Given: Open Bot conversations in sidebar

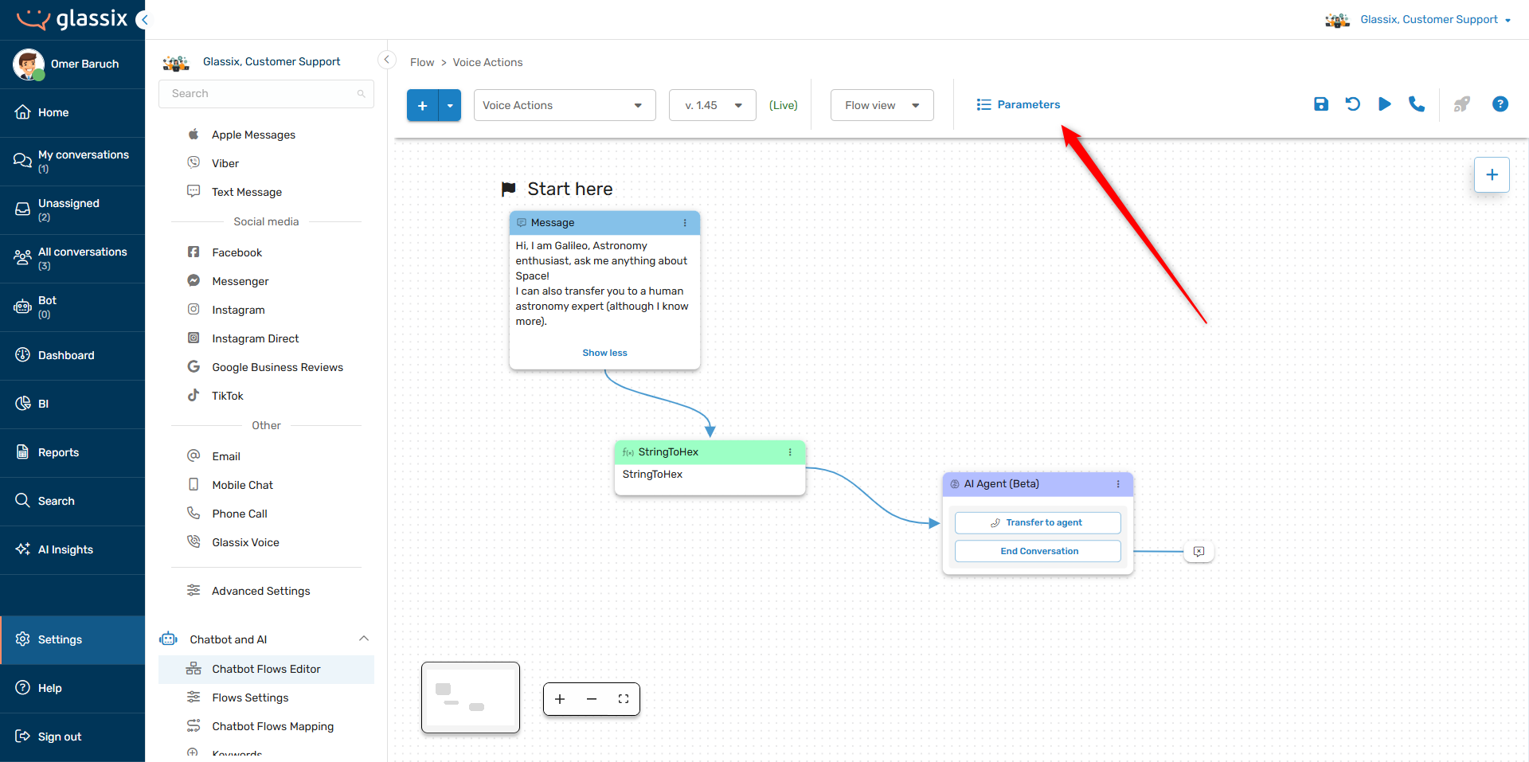Looking at the screenshot, I should click(72, 307).
